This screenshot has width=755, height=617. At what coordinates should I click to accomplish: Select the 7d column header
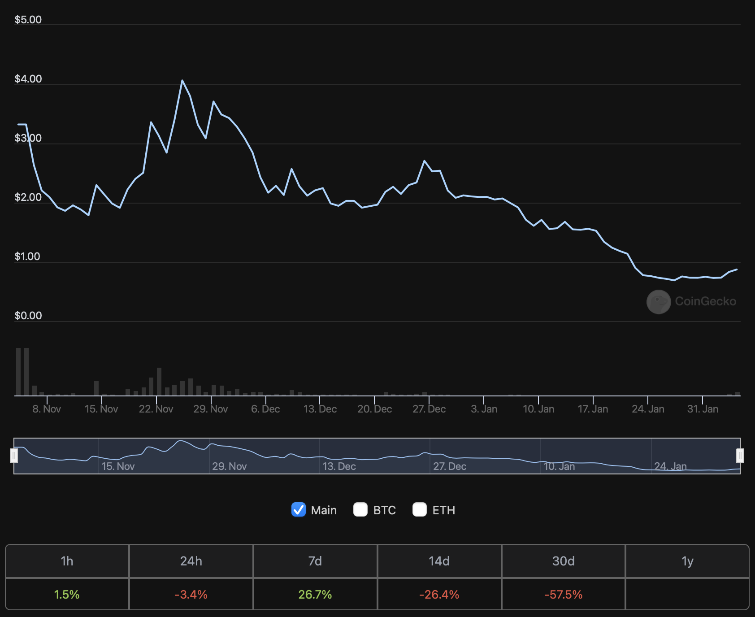coord(315,561)
